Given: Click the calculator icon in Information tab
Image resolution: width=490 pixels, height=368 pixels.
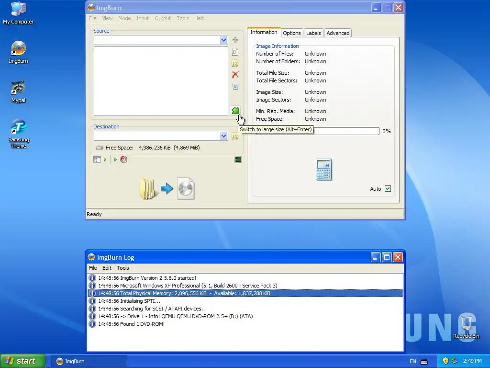Looking at the screenshot, I should tap(324, 170).
